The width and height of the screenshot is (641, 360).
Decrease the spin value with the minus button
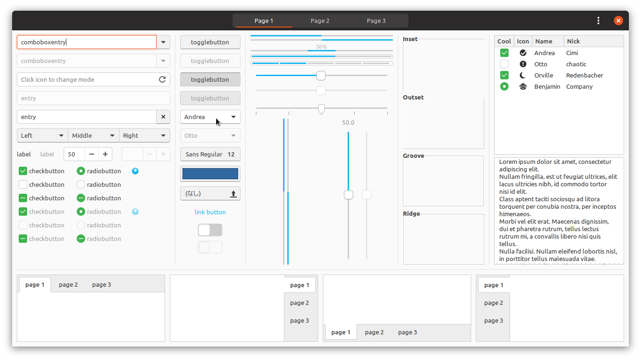(x=92, y=154)
